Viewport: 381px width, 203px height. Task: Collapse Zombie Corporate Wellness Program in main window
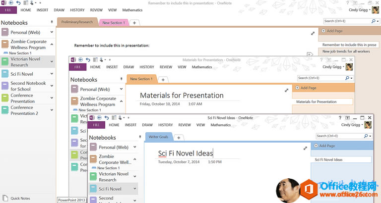pos(52,45)
